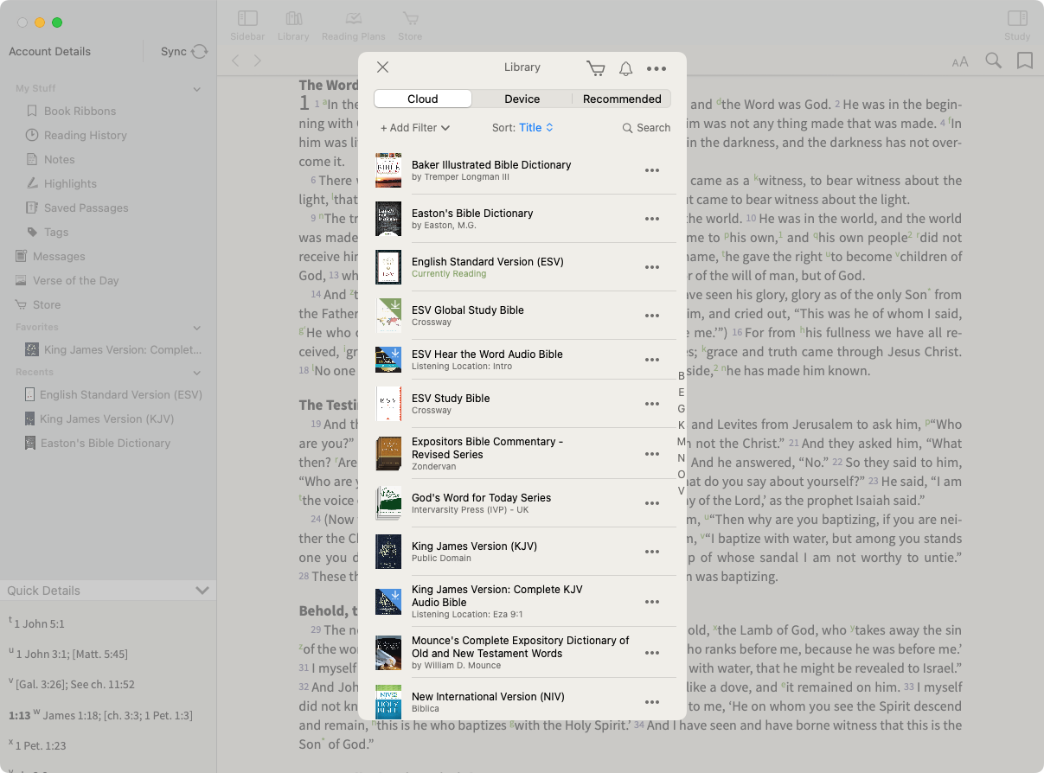Open options for God's Word for Today Series

click(x=653, y=503)
